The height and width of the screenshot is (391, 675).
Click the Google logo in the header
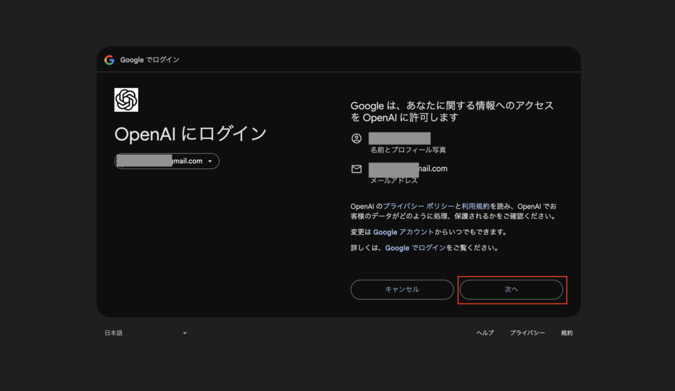point(109,60)
